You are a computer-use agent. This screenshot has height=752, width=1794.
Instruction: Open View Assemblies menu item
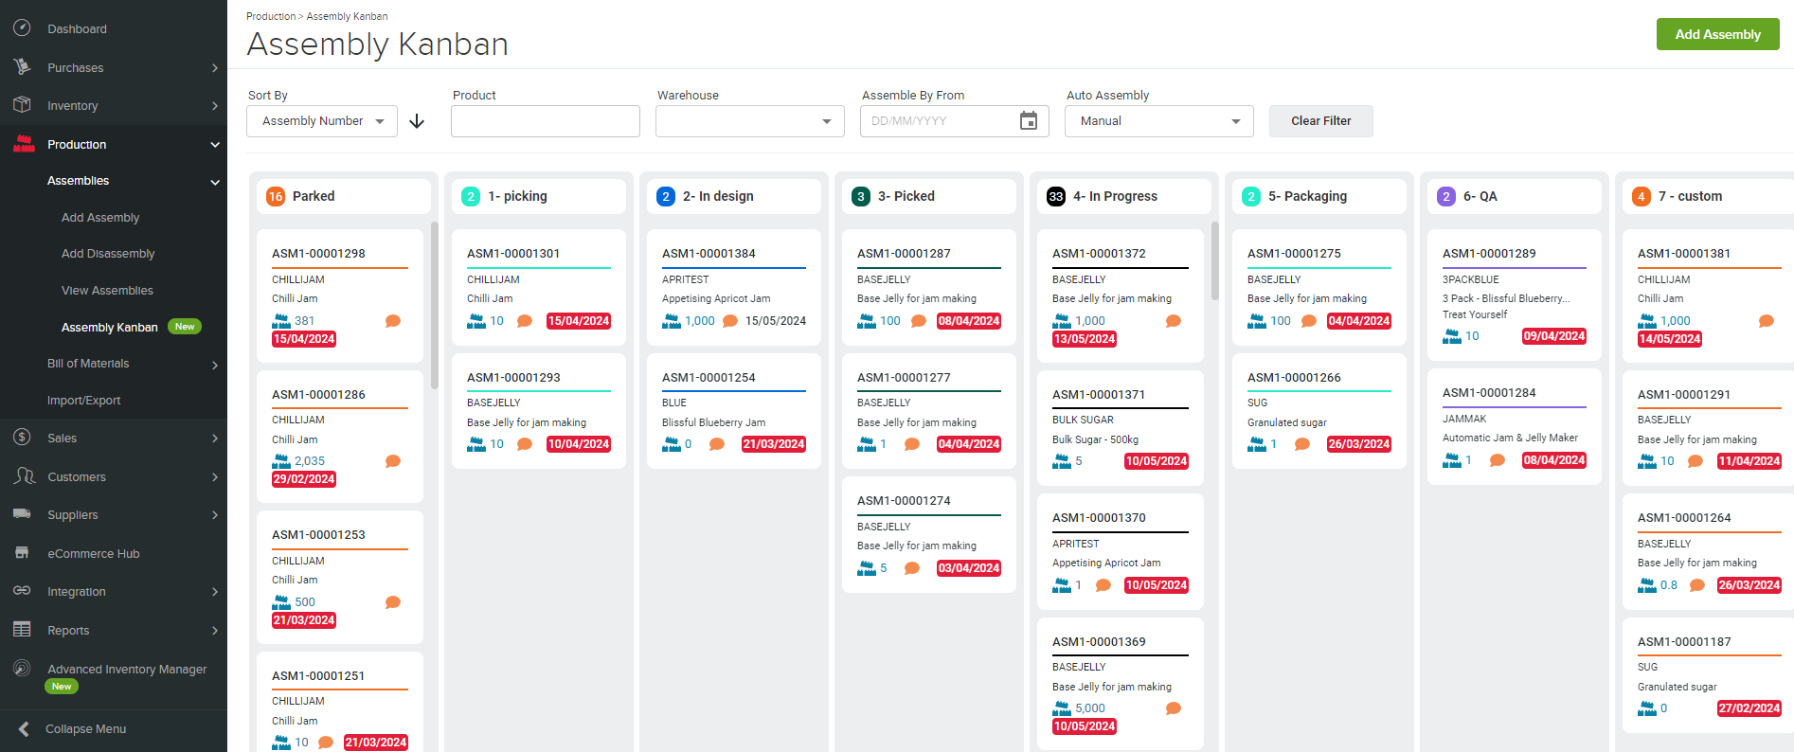(107, 290)
